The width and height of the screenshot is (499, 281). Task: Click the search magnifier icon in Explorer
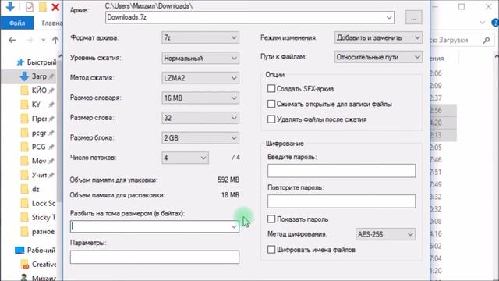tap(487, 40)
